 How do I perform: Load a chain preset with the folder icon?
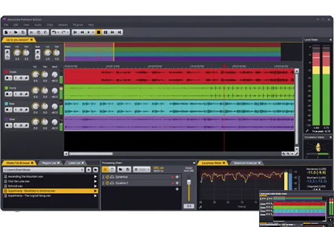coord(120,169)
